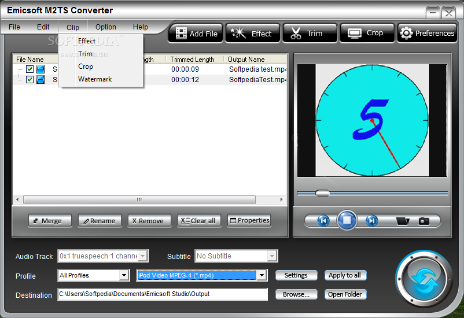Click the Open Folder button
The width and height of the screenshot is (464, 318).
[345, 294]
